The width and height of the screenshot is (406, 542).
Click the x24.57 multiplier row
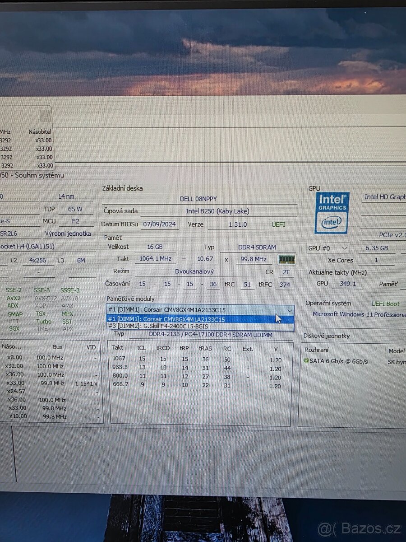coord(51,391)
